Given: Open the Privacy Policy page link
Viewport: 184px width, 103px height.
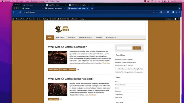Looking at the screenshot, I should 119,94.
